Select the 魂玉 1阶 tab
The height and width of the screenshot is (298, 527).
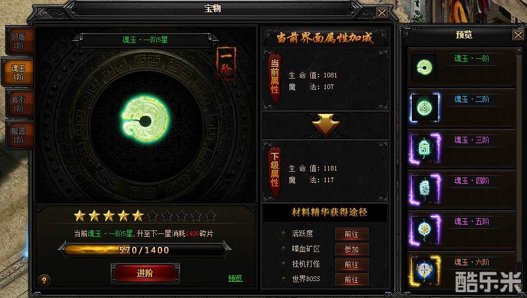pyautogui.click(x=19, y=73)
